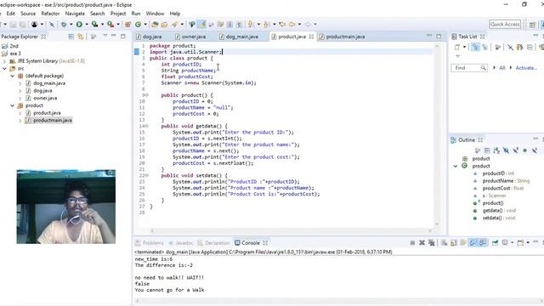Click New Task icon in Task List

click(x=457, y=48)
